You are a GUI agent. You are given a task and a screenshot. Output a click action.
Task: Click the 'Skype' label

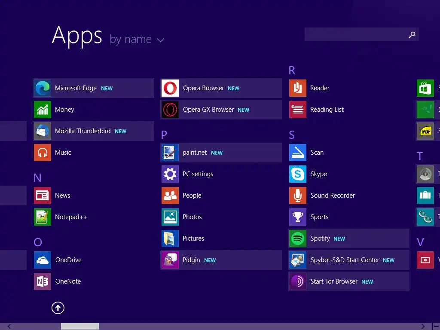pos(319,174)
